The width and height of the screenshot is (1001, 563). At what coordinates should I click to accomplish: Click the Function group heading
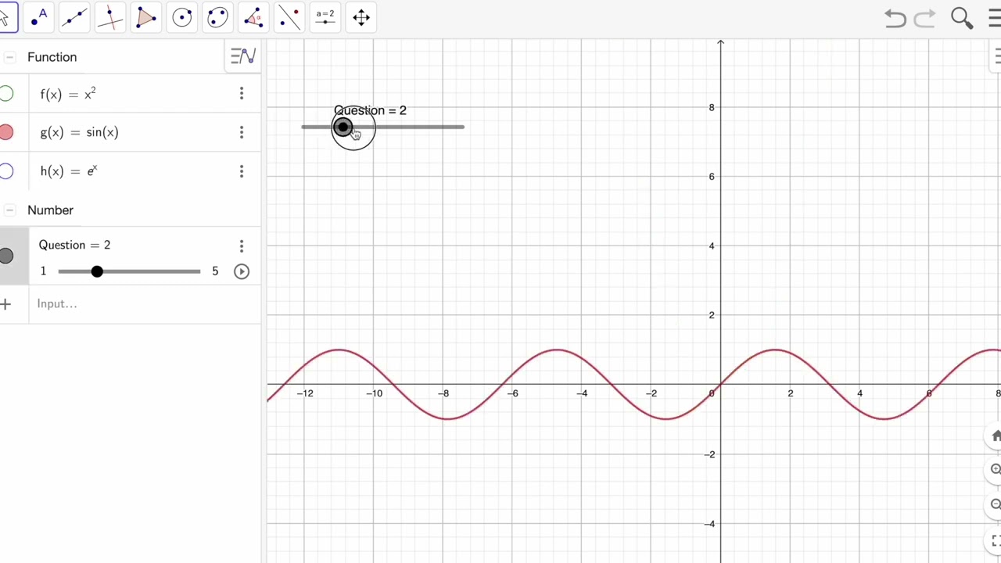pos(52,57)
